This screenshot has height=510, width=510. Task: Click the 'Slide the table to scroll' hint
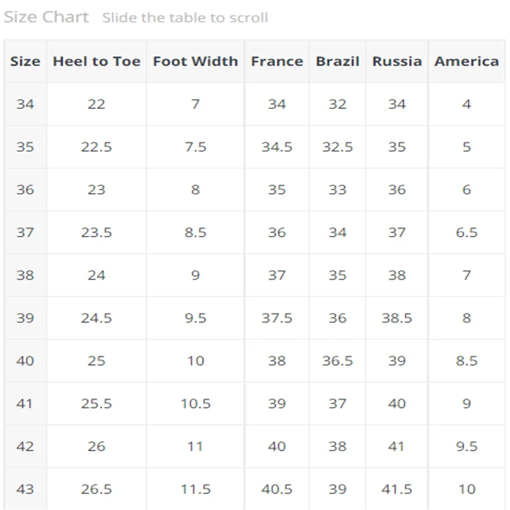click(x=185, y=18)
